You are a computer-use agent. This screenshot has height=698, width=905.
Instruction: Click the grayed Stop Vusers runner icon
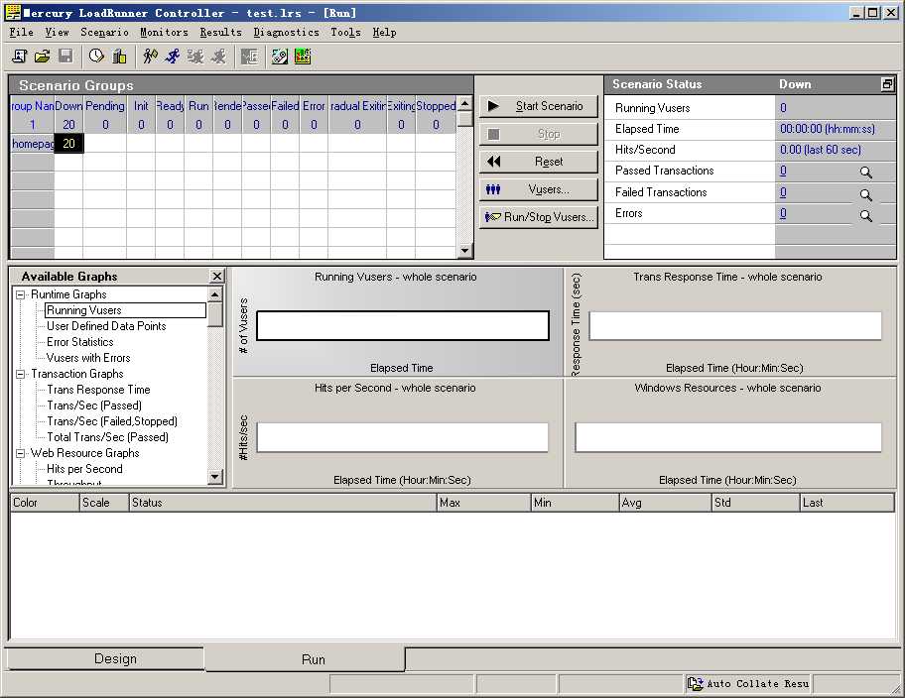[x=218, y=56]
